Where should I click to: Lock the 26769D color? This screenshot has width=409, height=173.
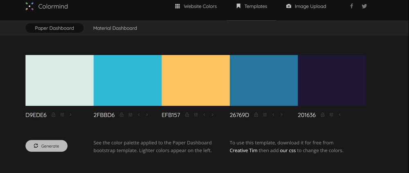click(256, 115)
